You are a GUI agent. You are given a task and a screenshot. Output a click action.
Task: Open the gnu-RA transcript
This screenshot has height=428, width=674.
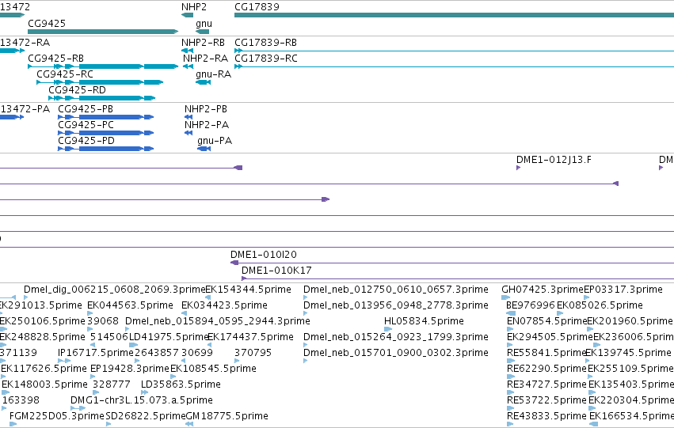(203, 82)
